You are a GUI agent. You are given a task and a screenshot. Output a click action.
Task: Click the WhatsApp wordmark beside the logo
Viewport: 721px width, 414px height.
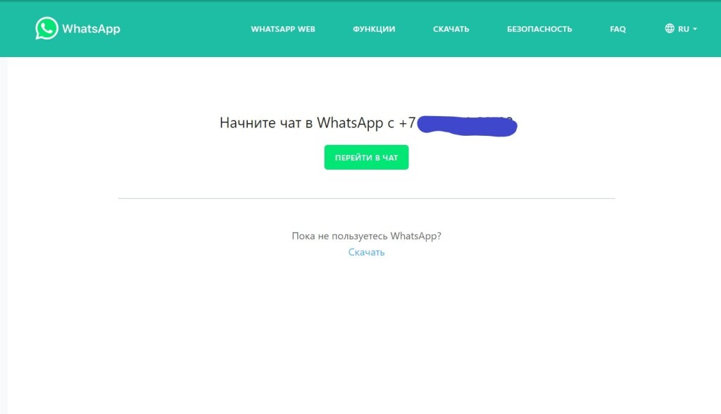pos(91,29)
